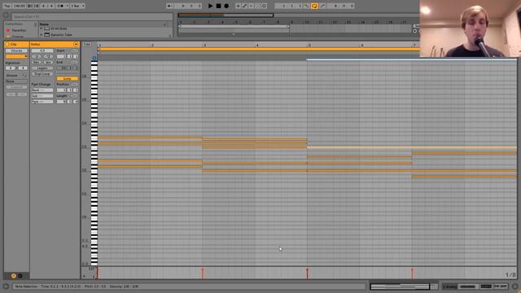
Task: Click the times-2 note length button
Action: tap(48, 56)
